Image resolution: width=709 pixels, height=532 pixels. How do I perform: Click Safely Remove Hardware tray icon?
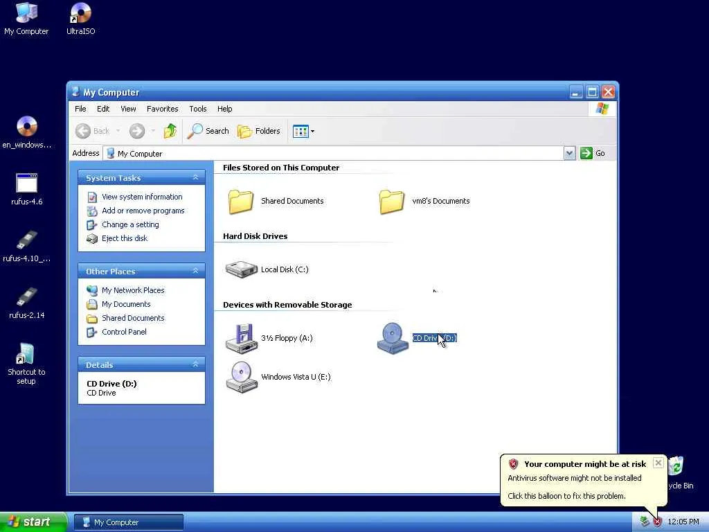click(645, 522)
